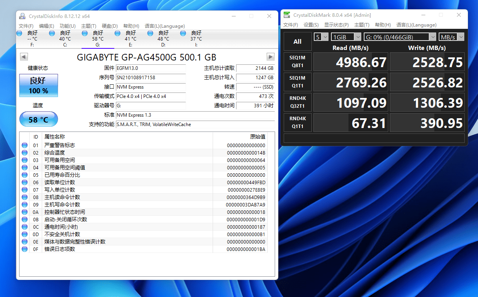Click status orb for attribute 06 读取单位计数

pyautogui.click(x=25, y=182)
